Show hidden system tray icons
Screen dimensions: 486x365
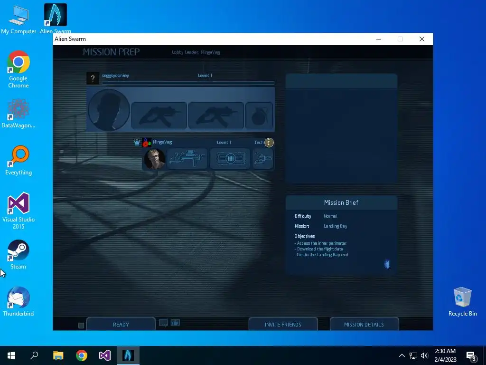tap(402, 355)
